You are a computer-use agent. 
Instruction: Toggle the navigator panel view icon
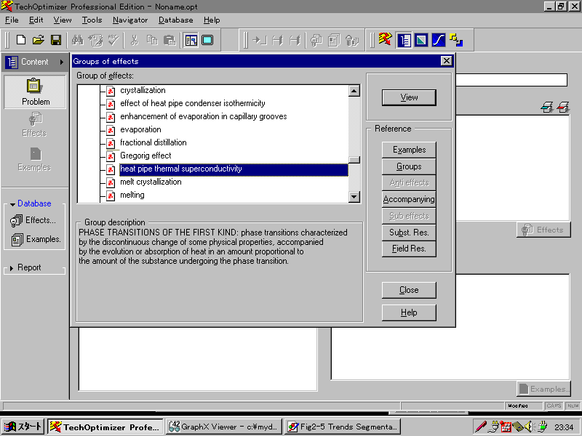(191, 40)
